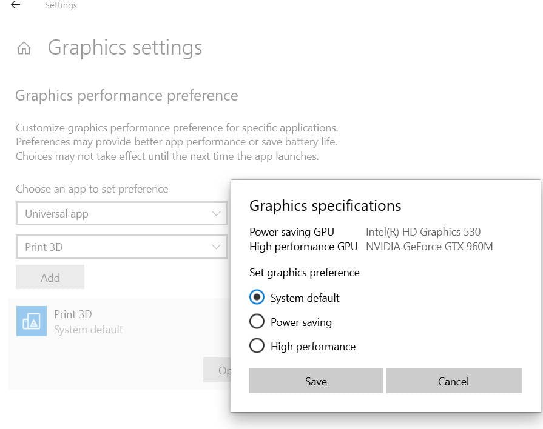Click the Graphics settings page heading

125,48
